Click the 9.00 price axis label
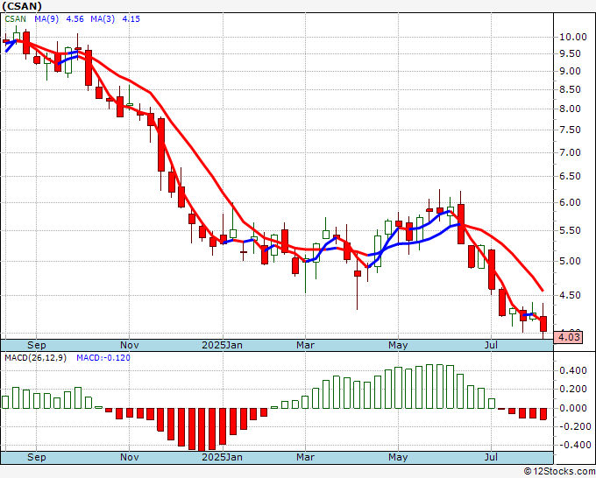This screenshot has height=478, width=596. [570, 72]
